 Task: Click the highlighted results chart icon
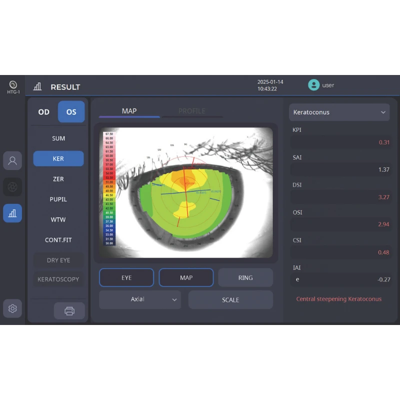(x=12, y=213)
